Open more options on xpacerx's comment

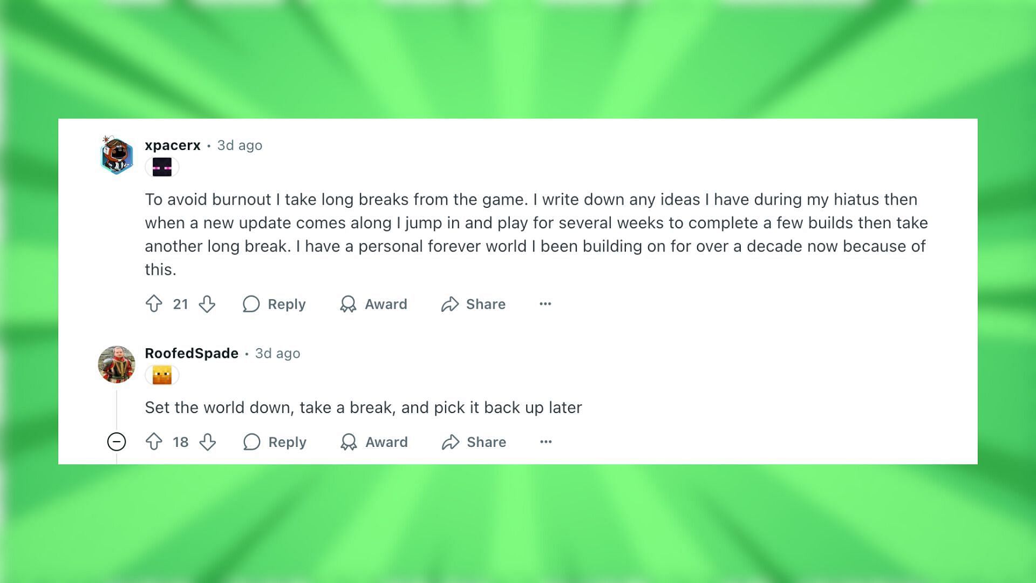(546, 304)
